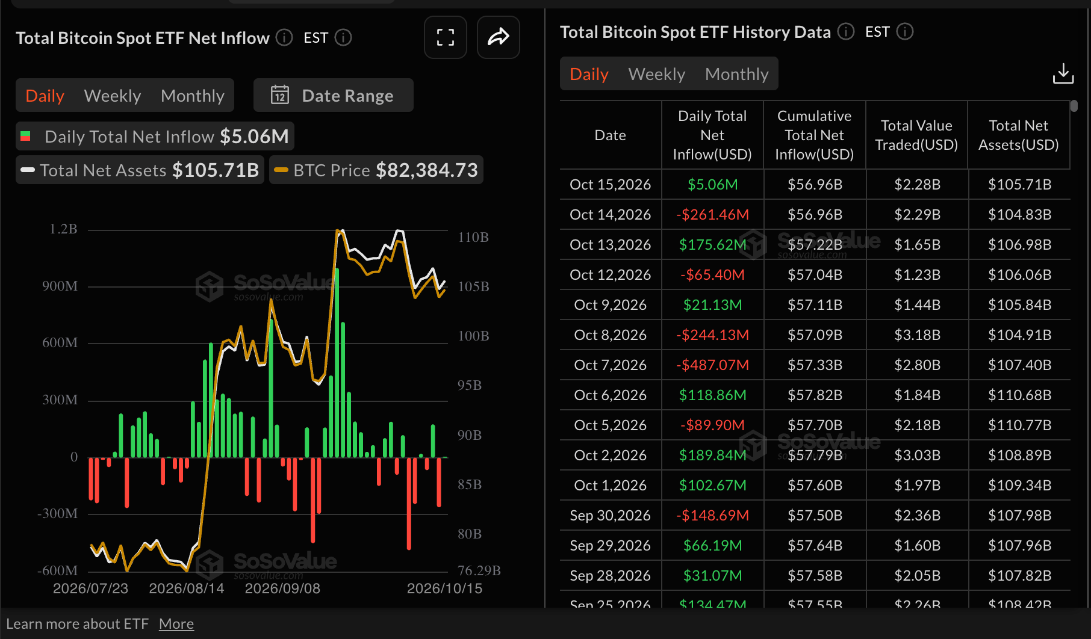Switch chart to Monthly view
The height and width of the screenshot is (639, 1091).
193,96
